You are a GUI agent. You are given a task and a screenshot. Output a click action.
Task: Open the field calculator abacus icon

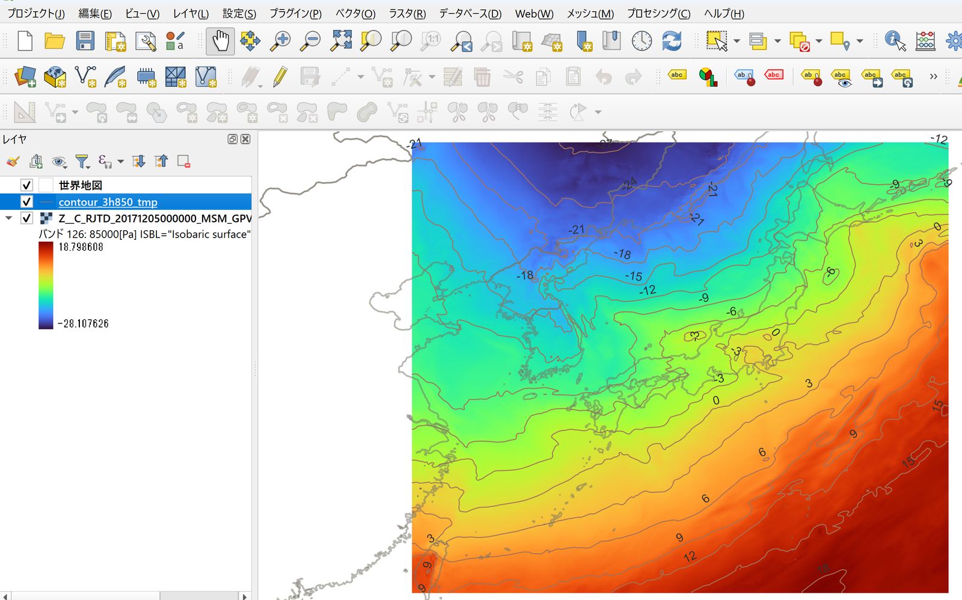pos(925,41)
